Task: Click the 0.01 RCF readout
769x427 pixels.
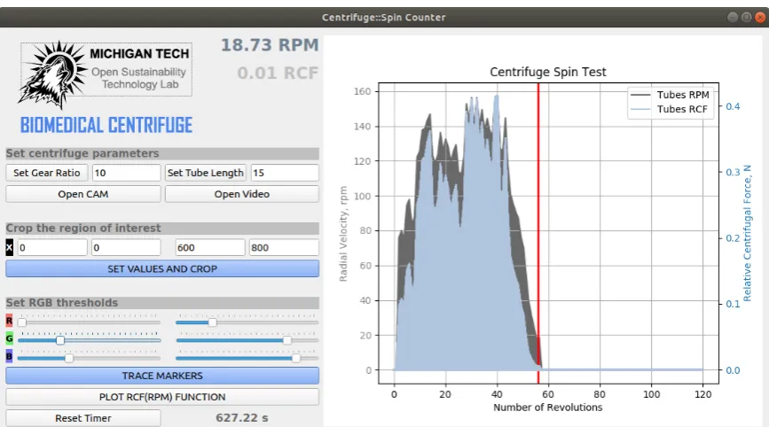Action: point(278,73)
